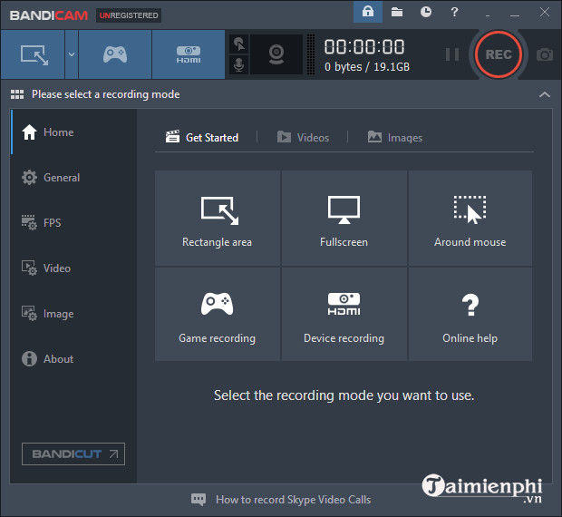Click the grid icon beside recording mode text
Image resolution: width=562 pixels, height=517 pixels.
pos(17,94)
